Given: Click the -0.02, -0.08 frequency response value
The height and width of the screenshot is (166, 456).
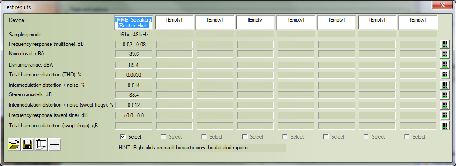Looking at the screenshot, I should click(134, 45).
